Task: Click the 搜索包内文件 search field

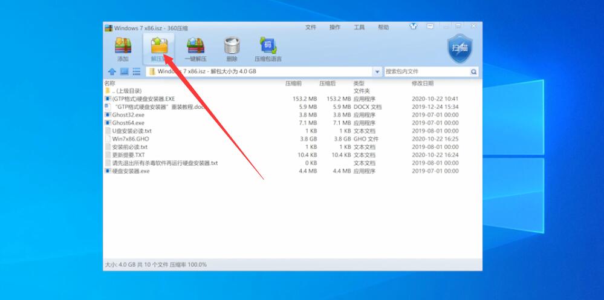Action: (x=427, y=71)
